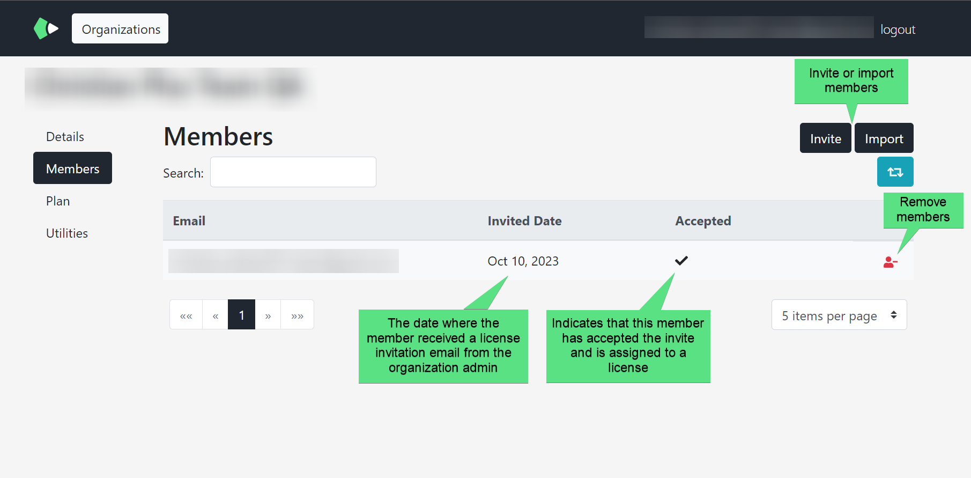971x478 pixels.
Task: Click the accepted checkmark for the member
Action: coord(681,261)
